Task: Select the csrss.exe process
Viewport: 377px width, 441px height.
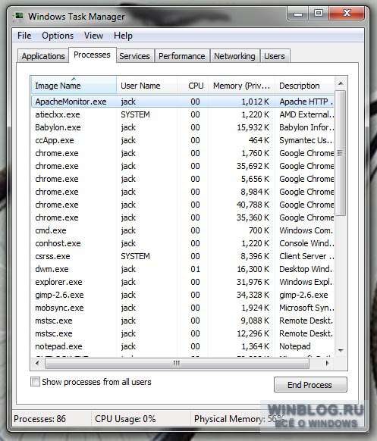Action: 183,256
